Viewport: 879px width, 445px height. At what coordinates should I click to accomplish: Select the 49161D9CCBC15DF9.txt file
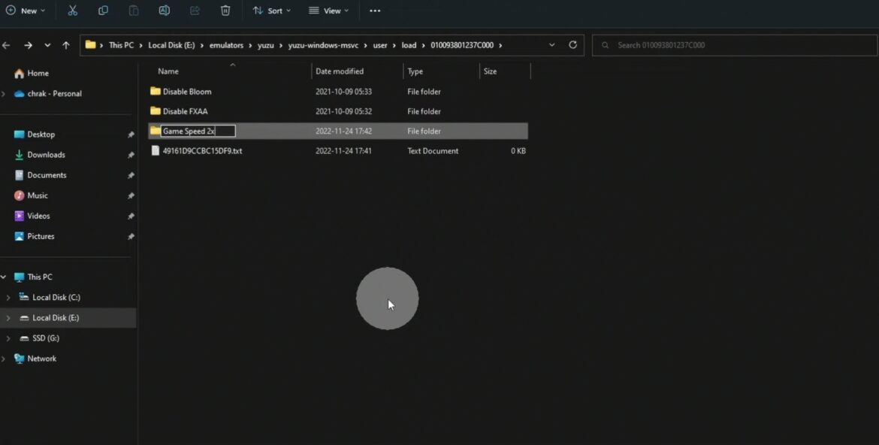pyautogui.click(x=202, y=151)
